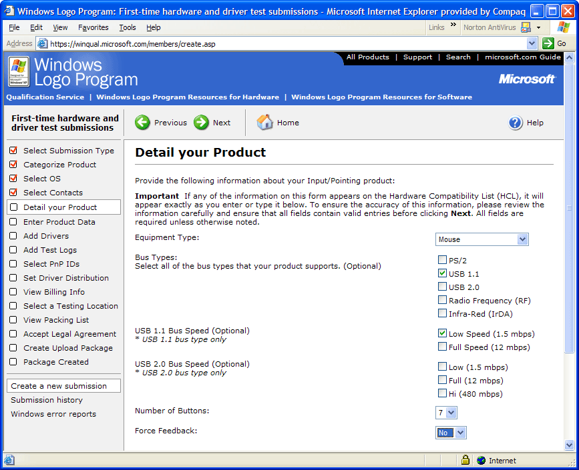This screenshot has width=579, height=470.
Task: Click the padlock security icon in status bar
Action: 465,460
